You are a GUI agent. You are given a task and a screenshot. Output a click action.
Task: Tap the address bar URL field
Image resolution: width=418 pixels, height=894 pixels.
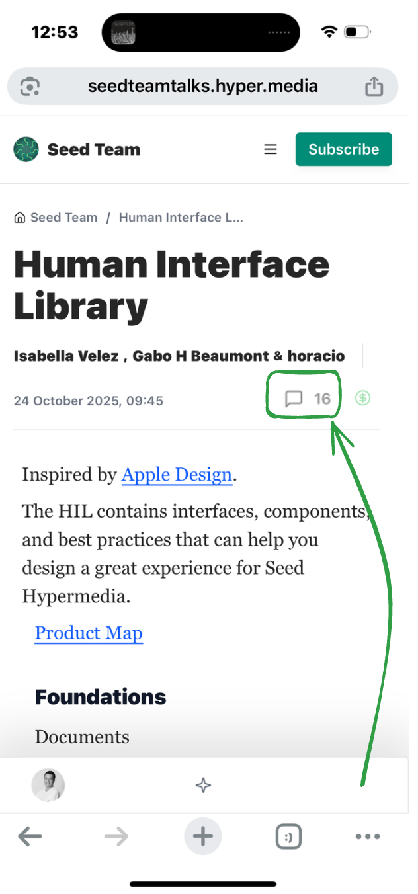[202, 87]
